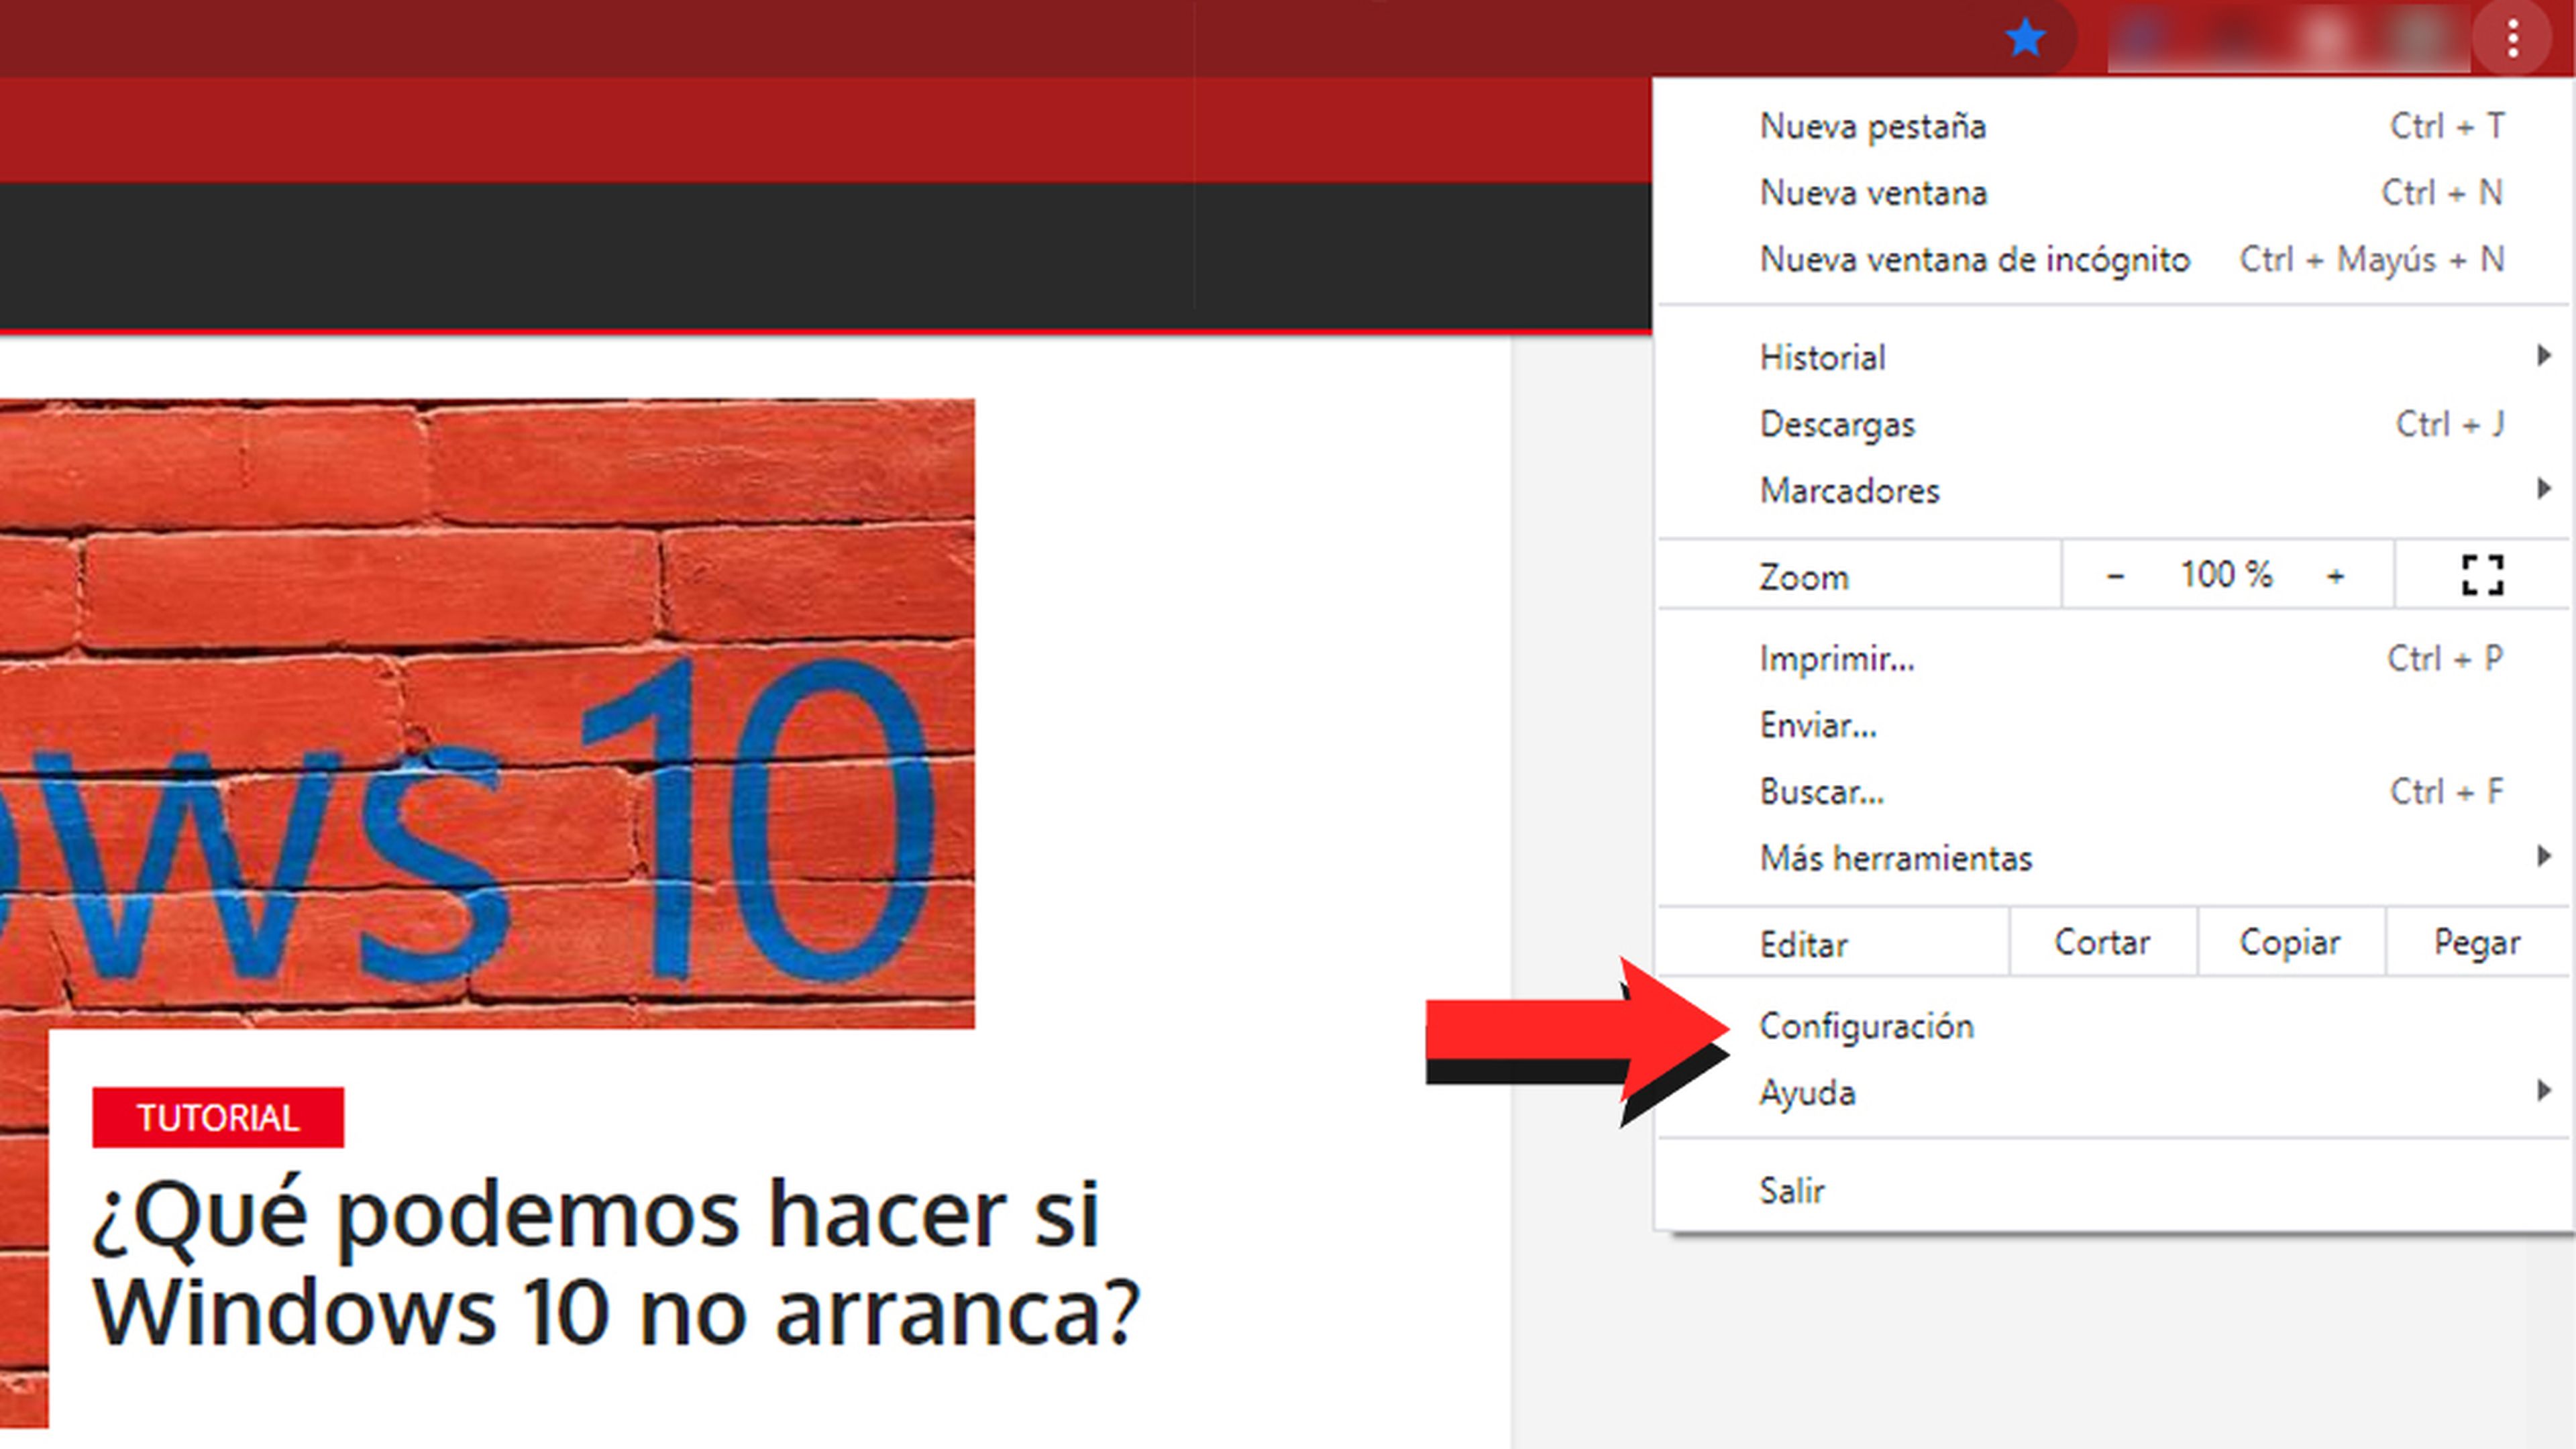Open Configuración from the menu
The image size is (2576, 1449).
click(x=2114, y=1026)
